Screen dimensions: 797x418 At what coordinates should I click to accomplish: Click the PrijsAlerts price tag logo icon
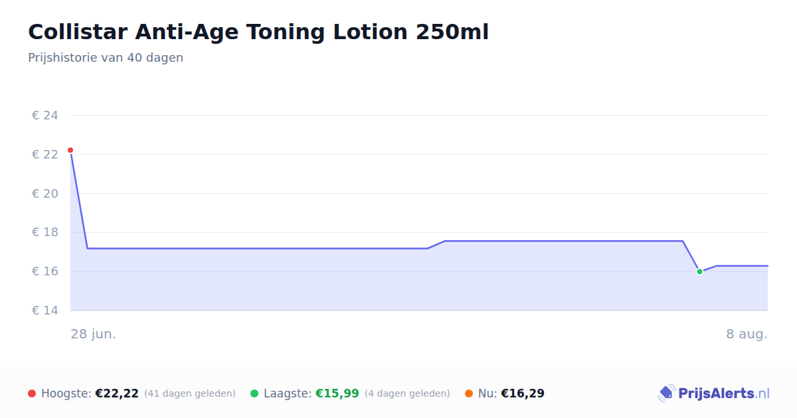pos(666,393)
